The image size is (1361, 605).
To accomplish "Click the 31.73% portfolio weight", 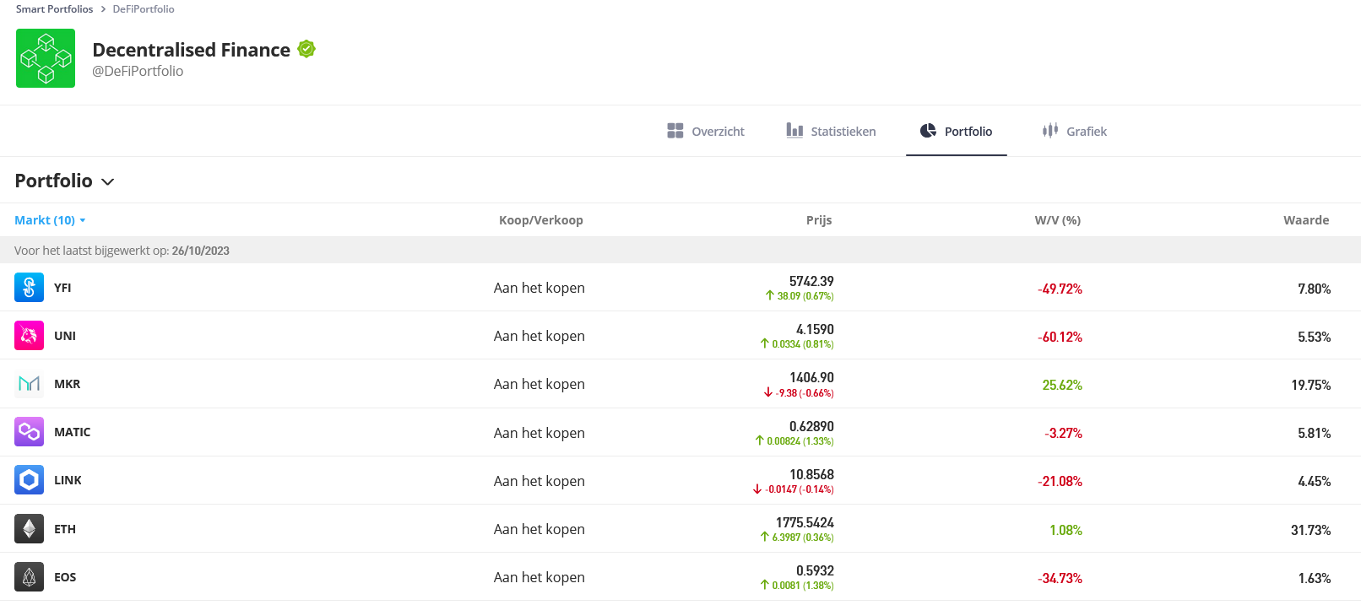I will pyautogui.click(x=1310, y=530).
